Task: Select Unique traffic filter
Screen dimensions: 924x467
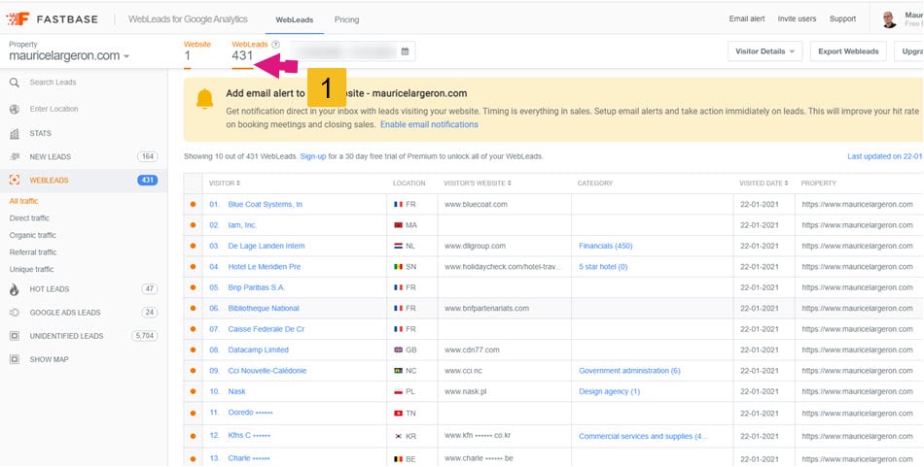Action: (31, 269)
